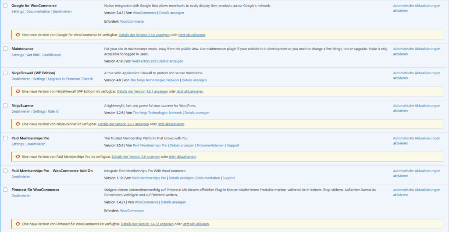Viewport: 449px width, 232px height.
Task: Click update icon in Google for WooCommerce notice
Action: 18,35
